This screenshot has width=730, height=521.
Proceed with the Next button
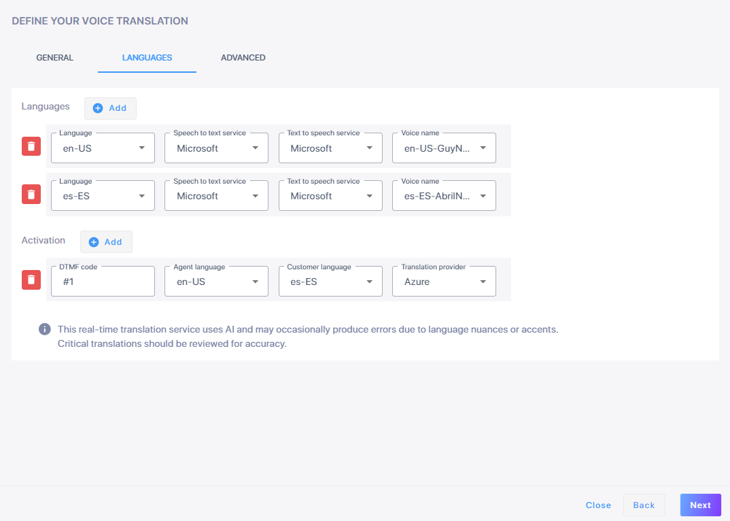[x=700, y=505]
